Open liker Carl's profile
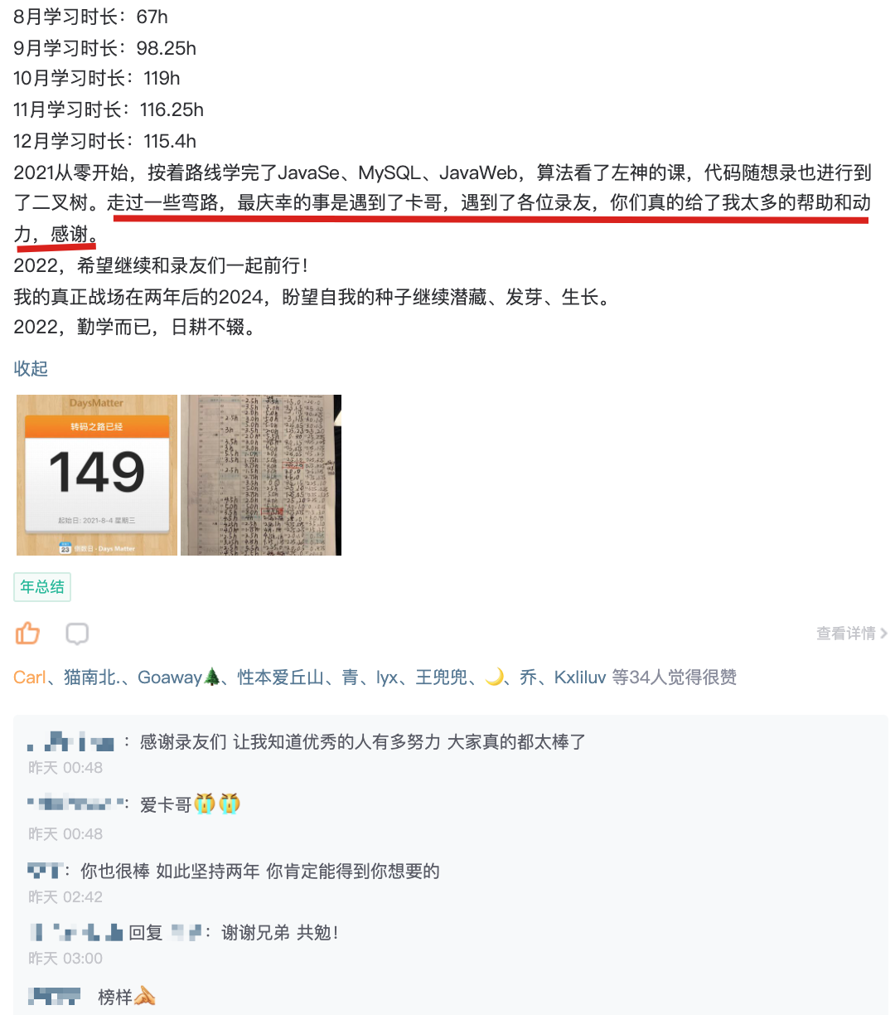The height and width of the screenshot is (1015, 895). (x=30, y=677)
